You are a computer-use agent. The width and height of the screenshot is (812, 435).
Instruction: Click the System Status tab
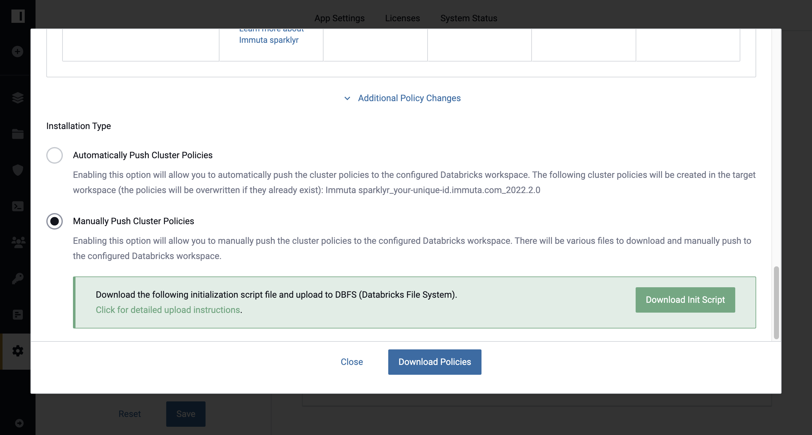click(468, 17)
